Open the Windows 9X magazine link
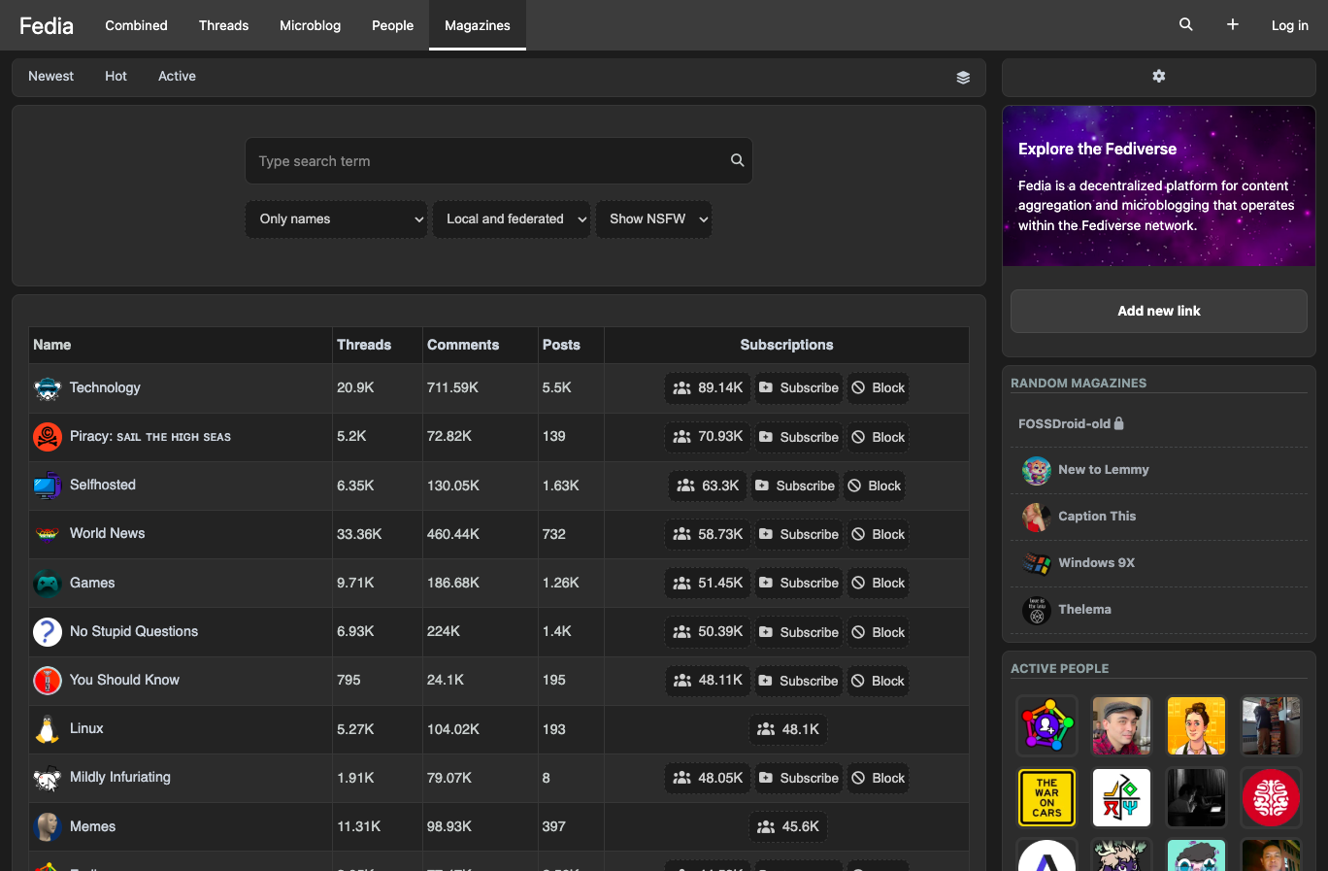The image size is (1328, 871). (x=1096, y=563)
